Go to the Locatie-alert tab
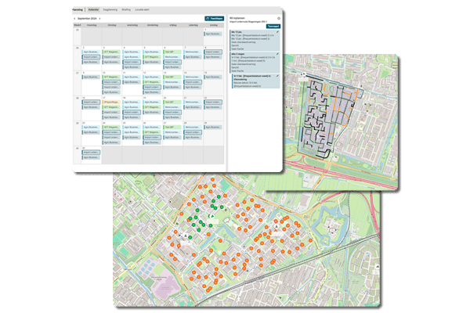The width and height of the screenshot is (470, 313). (x=156, y=9)
